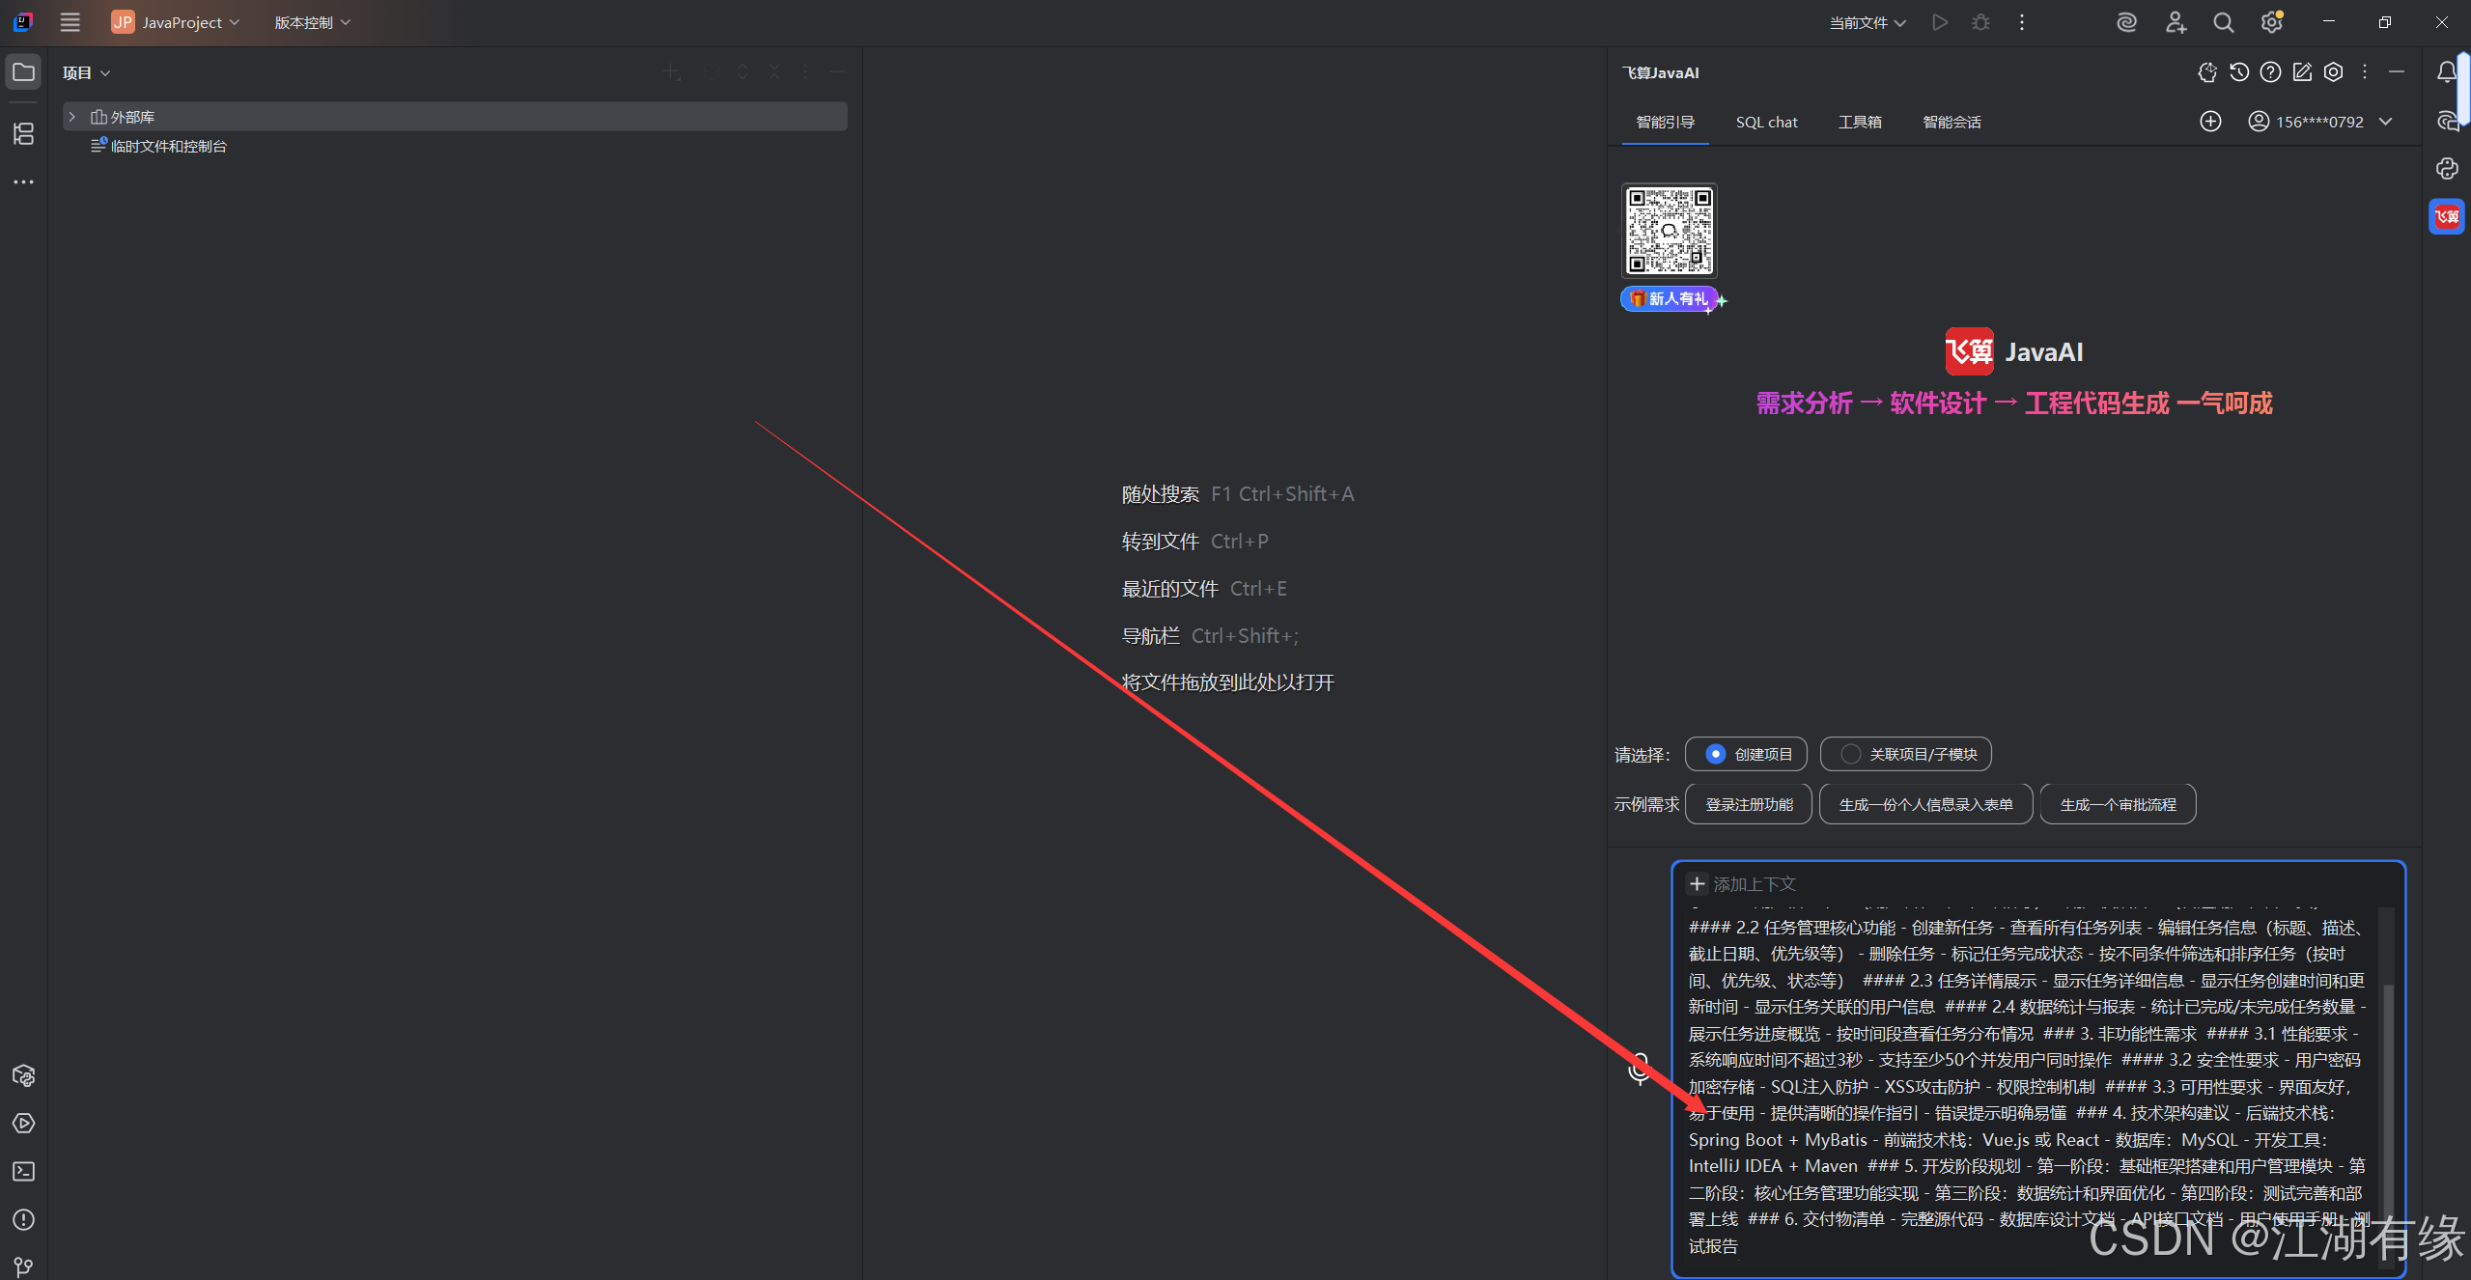Viewport: 2471px width, 1280px height.
Task: Click the 生成一个审批流程 example button
Action: point(2118,804)
